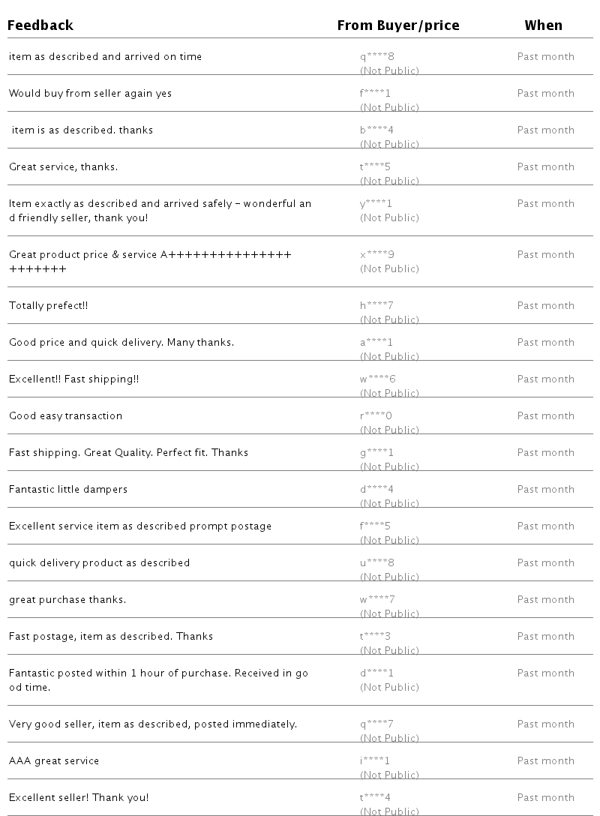Click buyer y****1 username
This screenshot has width=600, height=816.
(x=376, y=204)
